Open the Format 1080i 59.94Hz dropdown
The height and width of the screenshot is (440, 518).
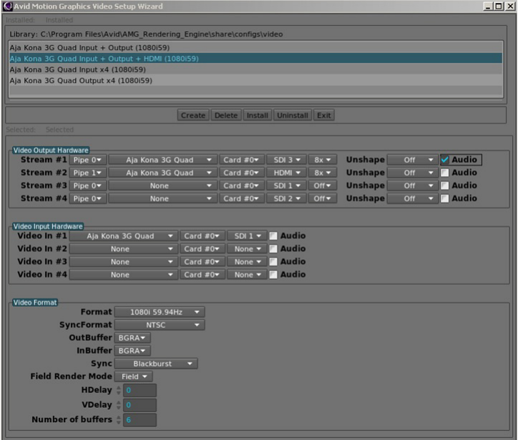point(160,312)
